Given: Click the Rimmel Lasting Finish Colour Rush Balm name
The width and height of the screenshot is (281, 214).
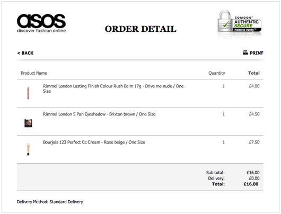Looking at the screenshot, I should point(113,88).
